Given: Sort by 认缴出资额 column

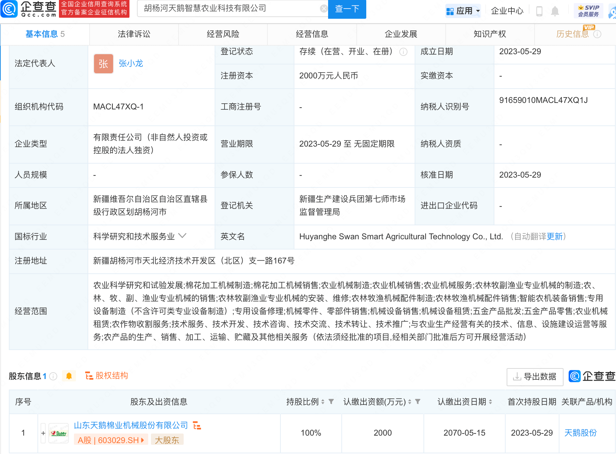Looking at the screenshot, I should (410, 402).
